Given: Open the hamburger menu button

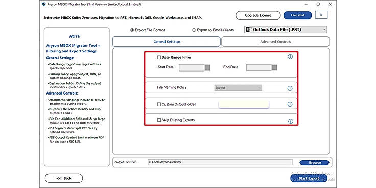Looking at the screenshot, I should click(x=321, y=15).
